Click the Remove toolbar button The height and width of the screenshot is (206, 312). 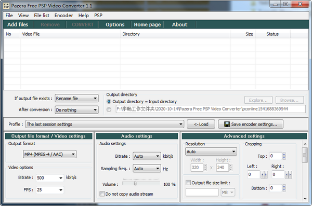[50, 24]
